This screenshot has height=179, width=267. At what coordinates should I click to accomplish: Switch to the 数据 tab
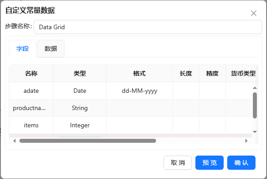pyautogui.click(x=51, y=49)
